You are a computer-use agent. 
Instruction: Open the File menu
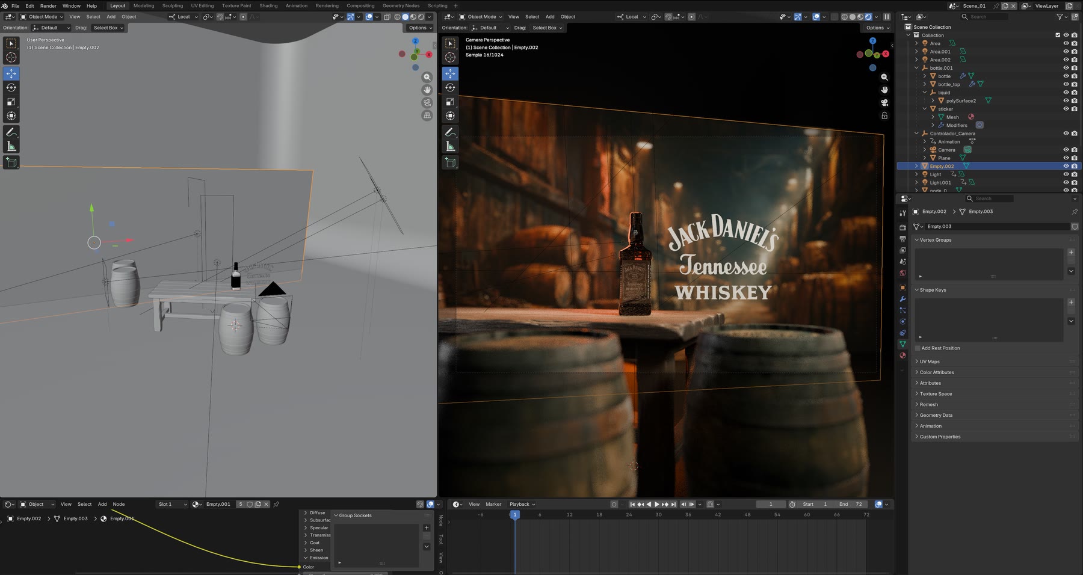coord(15,6)
